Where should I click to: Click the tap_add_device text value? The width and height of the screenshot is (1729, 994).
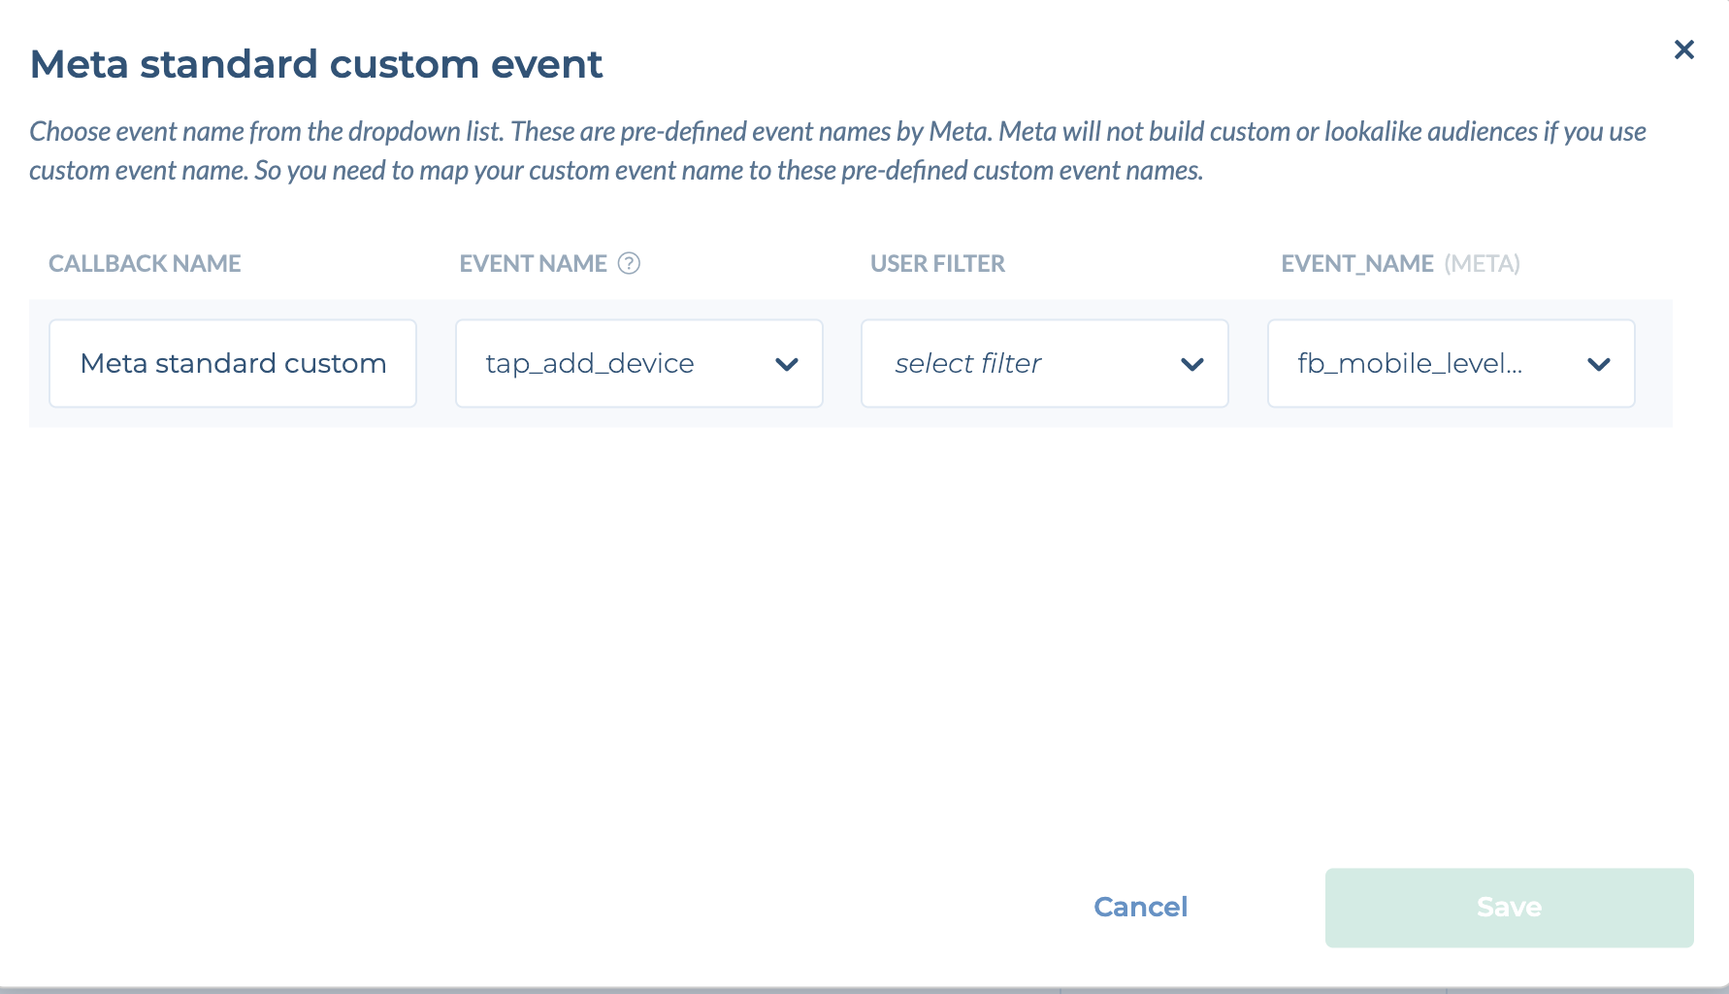590,363
